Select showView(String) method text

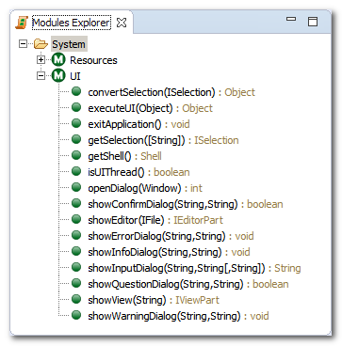point(127,300)
